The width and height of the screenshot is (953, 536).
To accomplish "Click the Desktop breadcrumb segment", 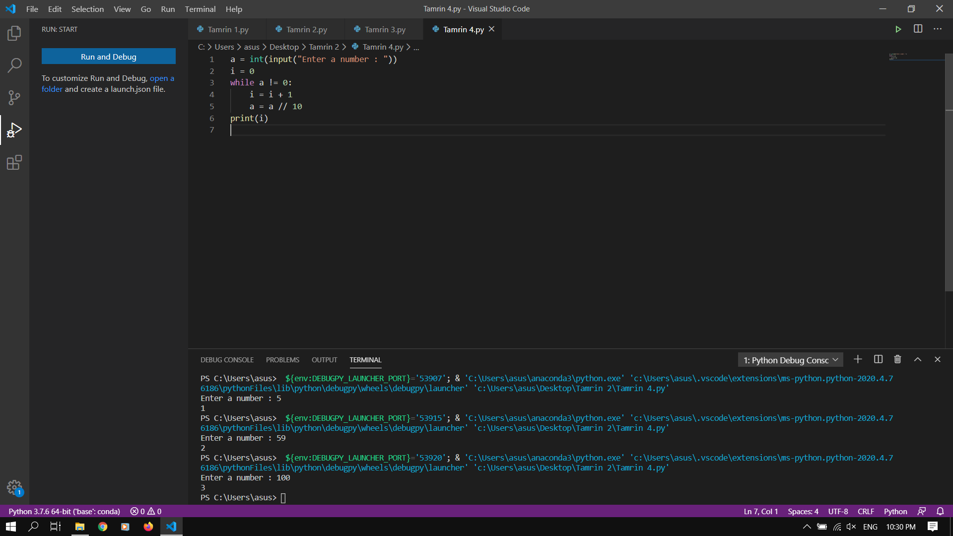I will 284,47.
